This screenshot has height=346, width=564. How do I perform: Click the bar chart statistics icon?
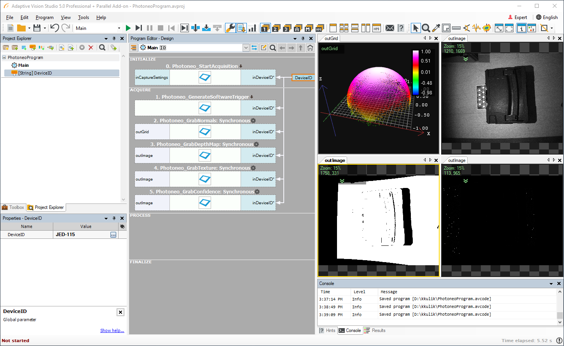(x=252, y=28)
